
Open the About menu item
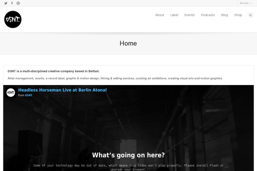point(159,15)
